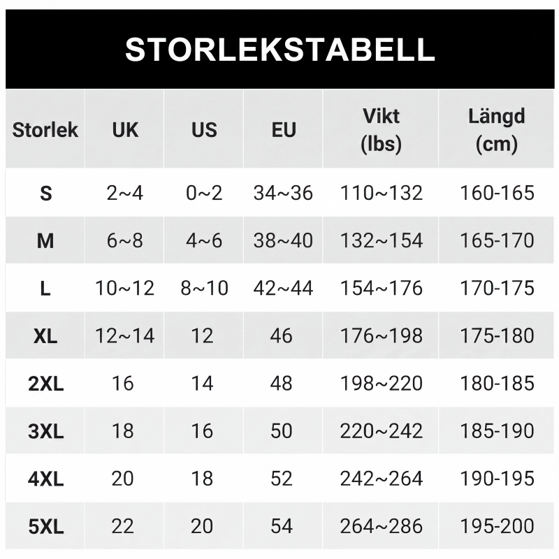Select the EU column header
The width and height of the screenshot is (559, 559).
click(284, 130)
